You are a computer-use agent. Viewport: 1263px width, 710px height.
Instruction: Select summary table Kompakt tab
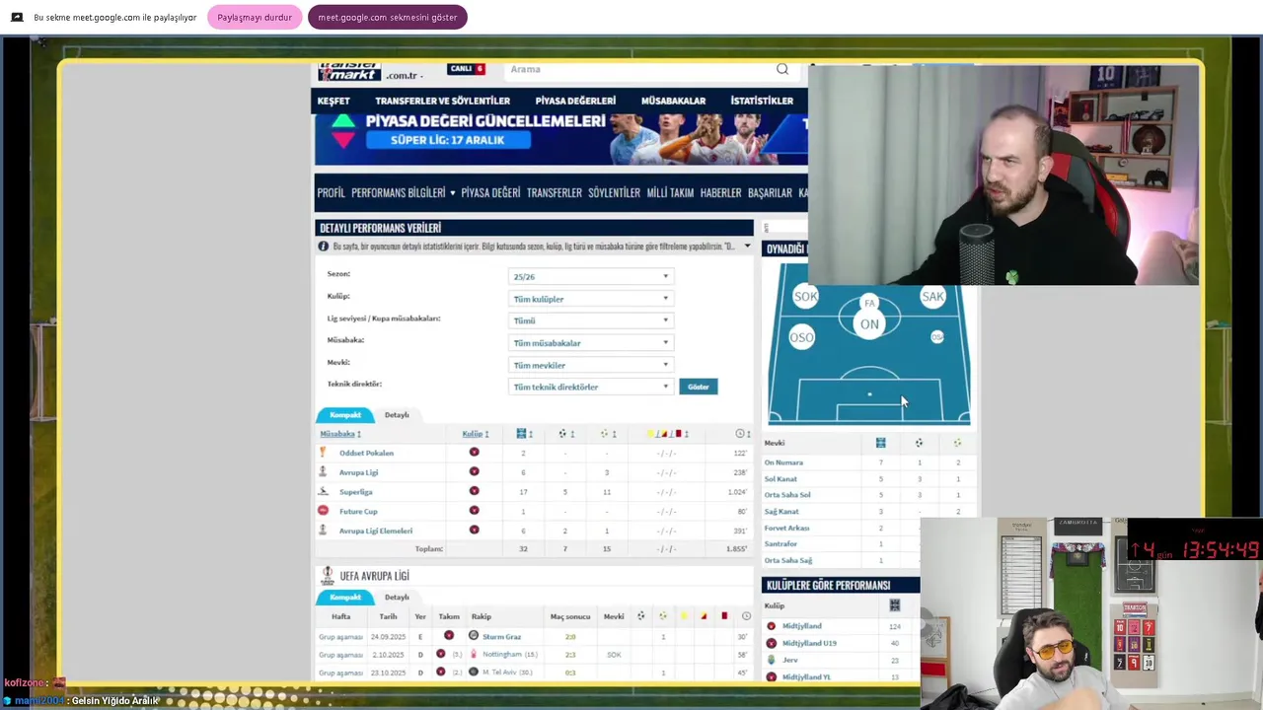pyautogui.click(x=345, y=415)
